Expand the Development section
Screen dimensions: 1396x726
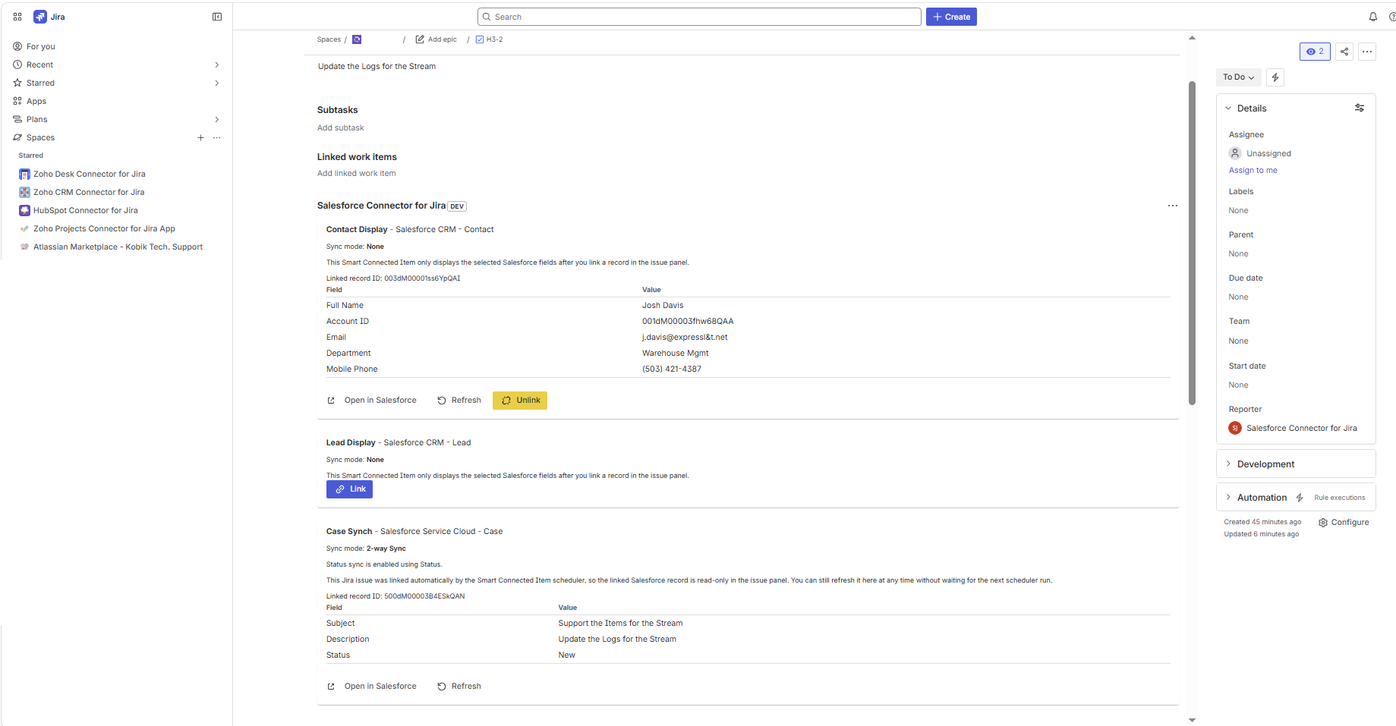pos(1265,464)
